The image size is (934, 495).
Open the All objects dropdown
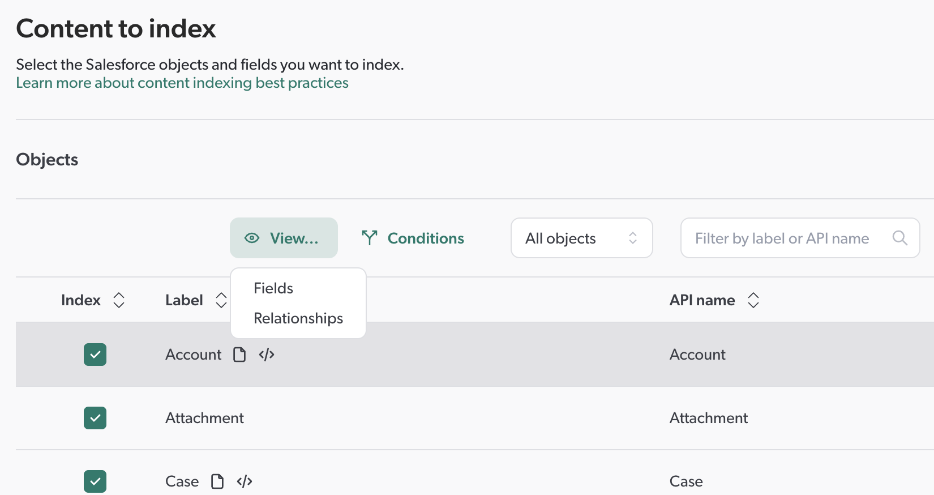(x=581, y=238)
